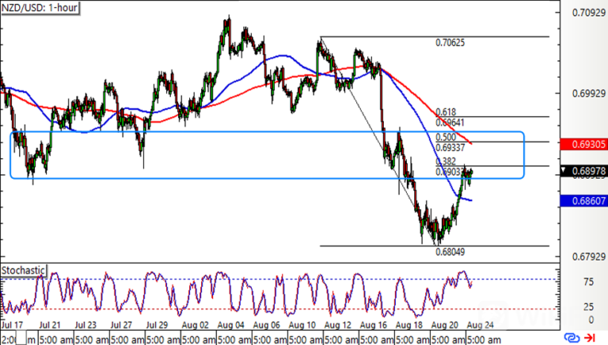
Task: Click the red 0.69305 price tag
Action: (x=582, y=144)
